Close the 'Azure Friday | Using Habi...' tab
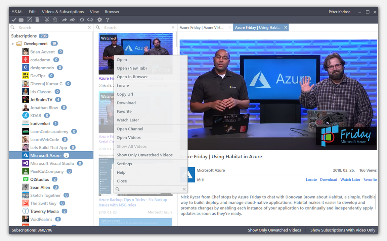The image size is (387, 241). [286, 27]
